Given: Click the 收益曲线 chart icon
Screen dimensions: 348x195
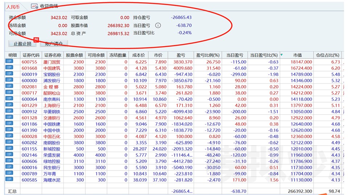Looking at the screenshot, I should pos(34,6).
